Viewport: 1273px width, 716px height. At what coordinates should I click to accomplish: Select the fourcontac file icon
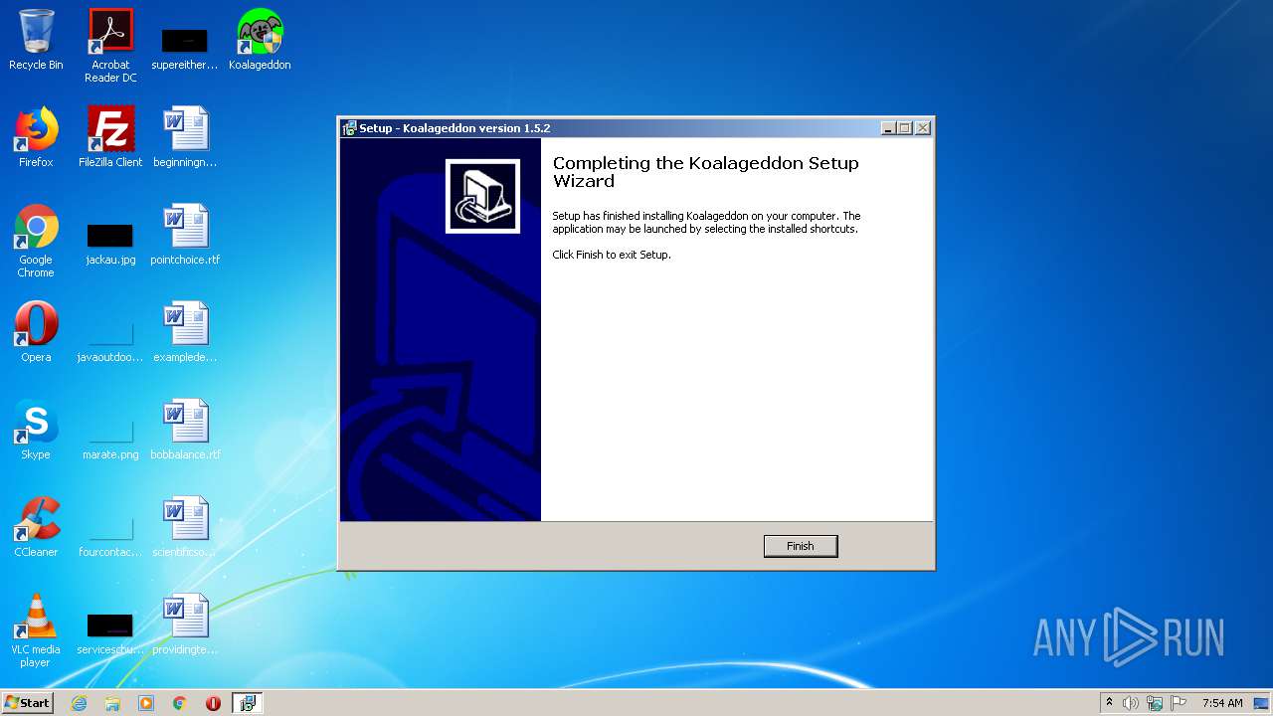click(110, 535)
